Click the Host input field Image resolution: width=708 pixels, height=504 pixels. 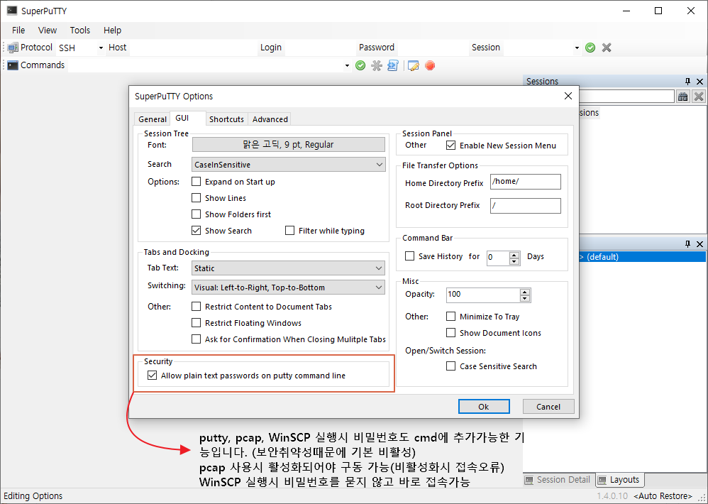[x=193, y=48]
